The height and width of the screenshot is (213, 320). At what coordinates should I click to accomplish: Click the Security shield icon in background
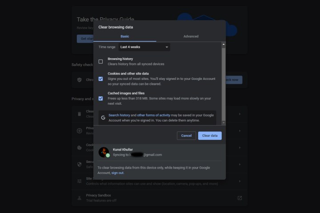[x=80, y=164]
